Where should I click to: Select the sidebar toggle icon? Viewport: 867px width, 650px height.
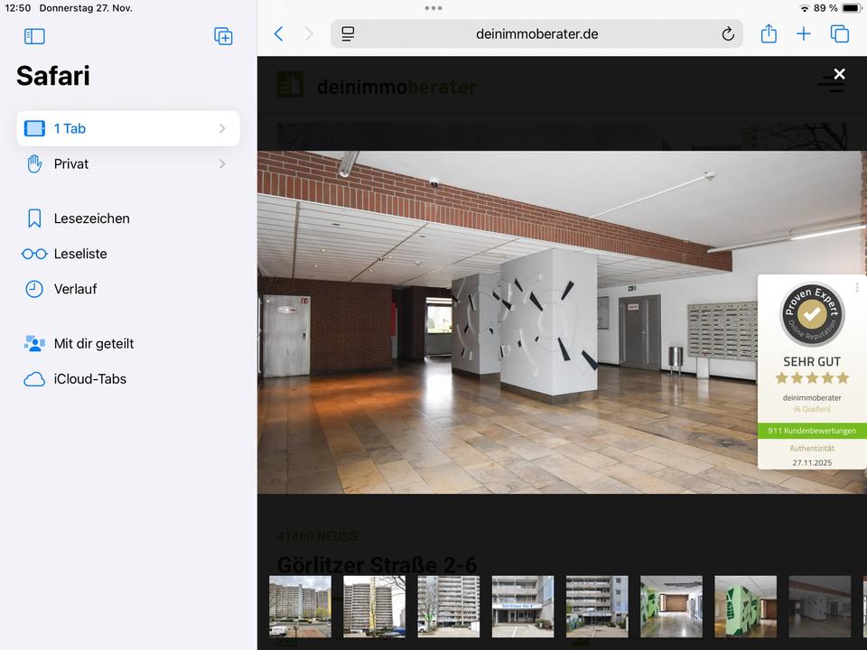[34, 36]
